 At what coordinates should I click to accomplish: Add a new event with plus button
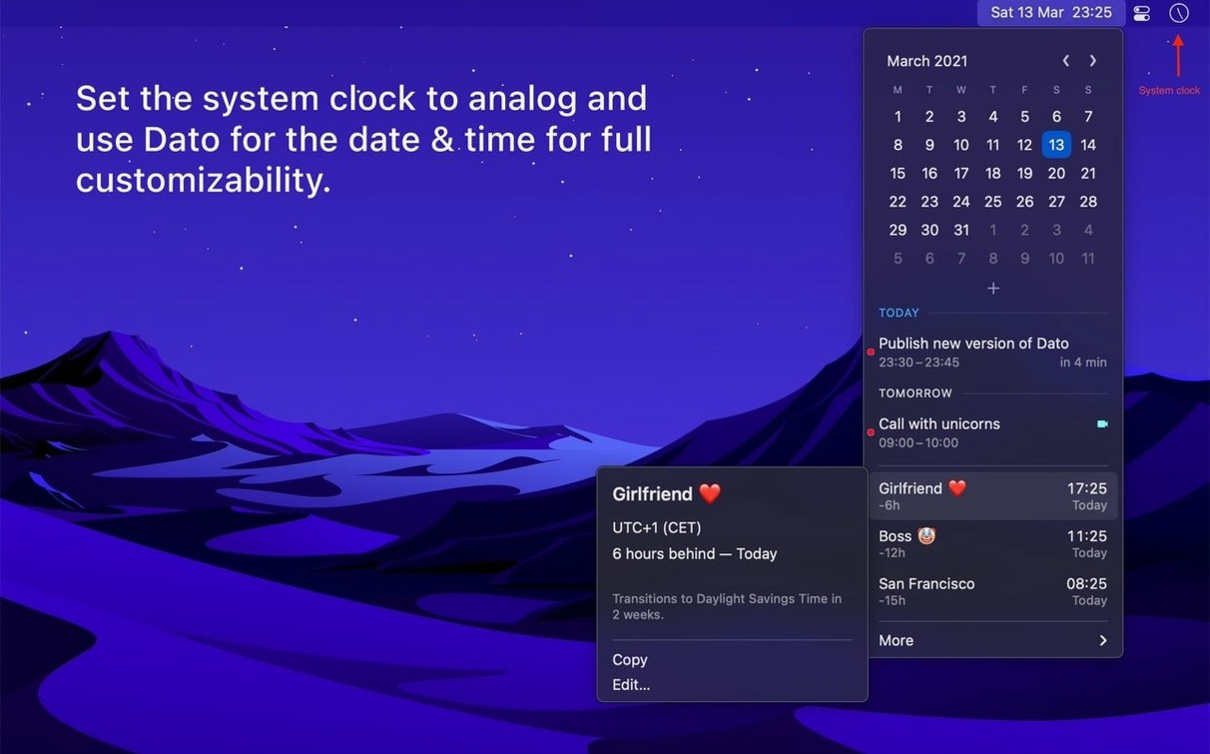pos(993,289)
